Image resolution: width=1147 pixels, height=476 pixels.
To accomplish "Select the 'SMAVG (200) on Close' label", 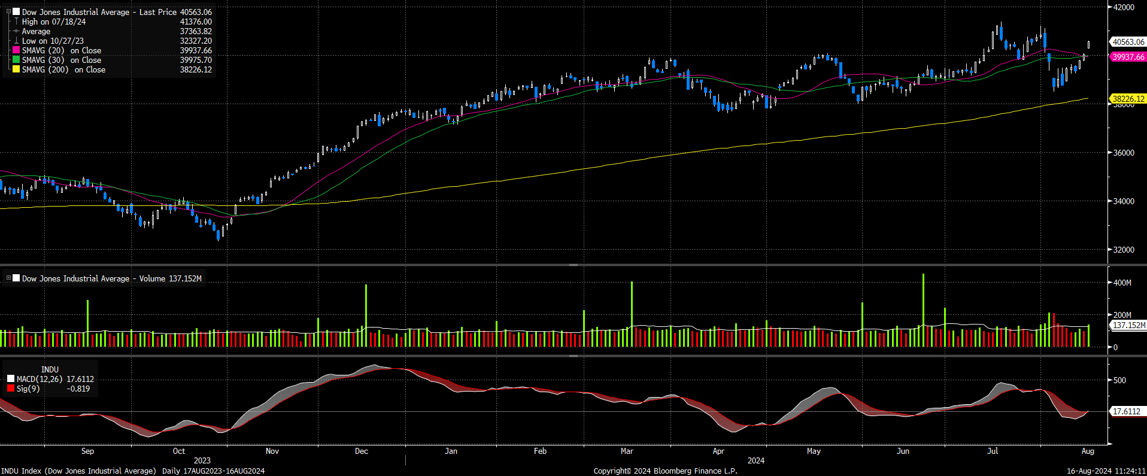I will tap(63, 69).
